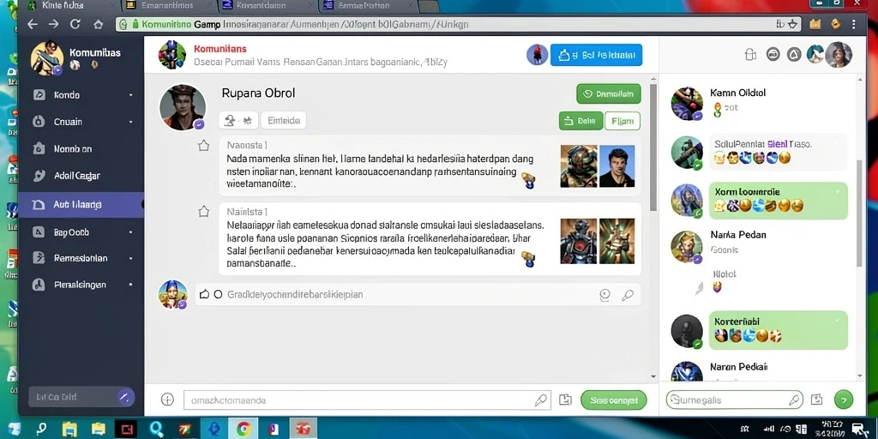
Task: Open Remesdanlan sidebar item
Action: click(x=81, y=258)
